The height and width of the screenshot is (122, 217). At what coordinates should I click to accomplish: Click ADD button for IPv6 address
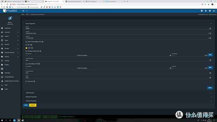tap(210, 68)
